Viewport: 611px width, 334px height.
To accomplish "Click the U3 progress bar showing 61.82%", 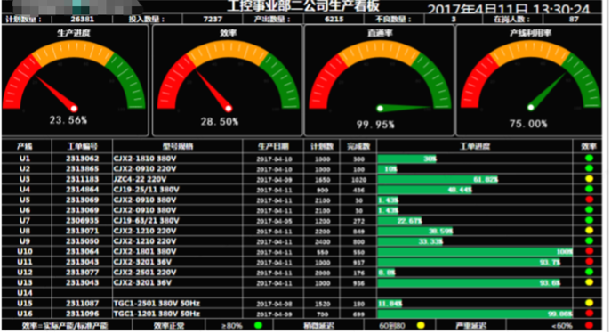I will (438, 180).
